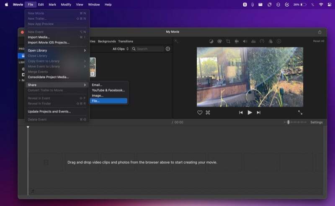Open the Modify menu
The height and width of the screenshot is (206, 335).
[x=66, y=5]
